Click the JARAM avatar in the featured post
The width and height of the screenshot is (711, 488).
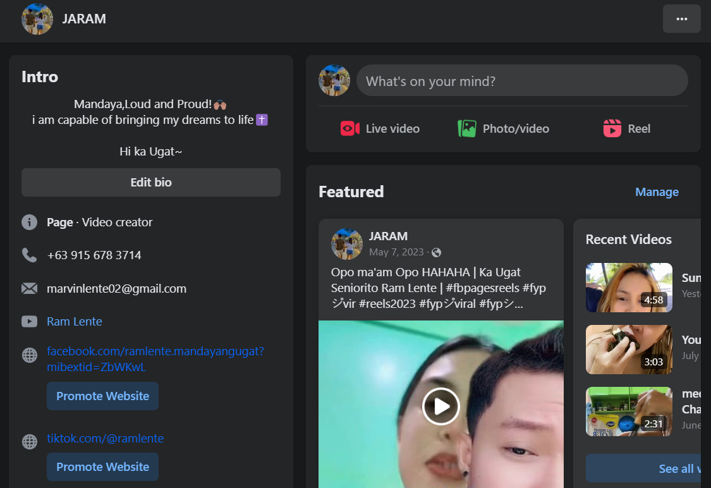(347, 244)
